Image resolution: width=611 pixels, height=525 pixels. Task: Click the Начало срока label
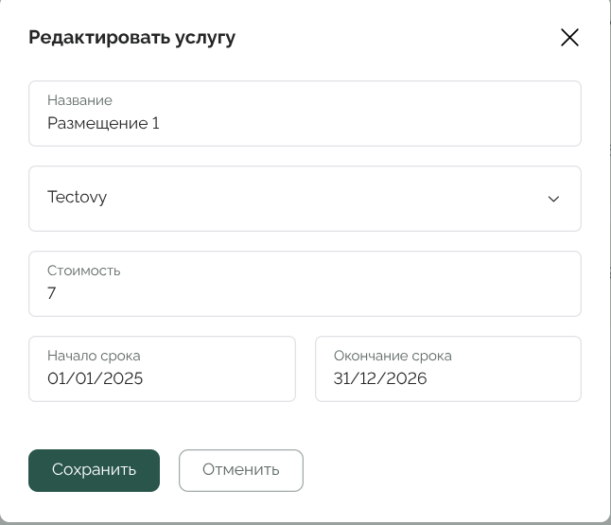pyautogui.click(x=94, y=357)
